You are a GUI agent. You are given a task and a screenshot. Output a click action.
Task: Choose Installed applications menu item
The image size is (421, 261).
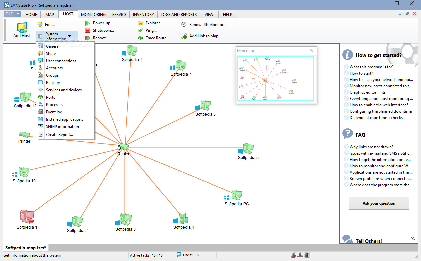65,119
